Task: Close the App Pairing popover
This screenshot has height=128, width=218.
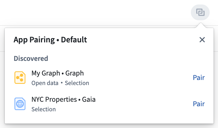Action: point(202,40)
